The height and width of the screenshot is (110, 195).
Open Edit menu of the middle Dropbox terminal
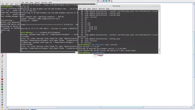click(x=27, y=2)
